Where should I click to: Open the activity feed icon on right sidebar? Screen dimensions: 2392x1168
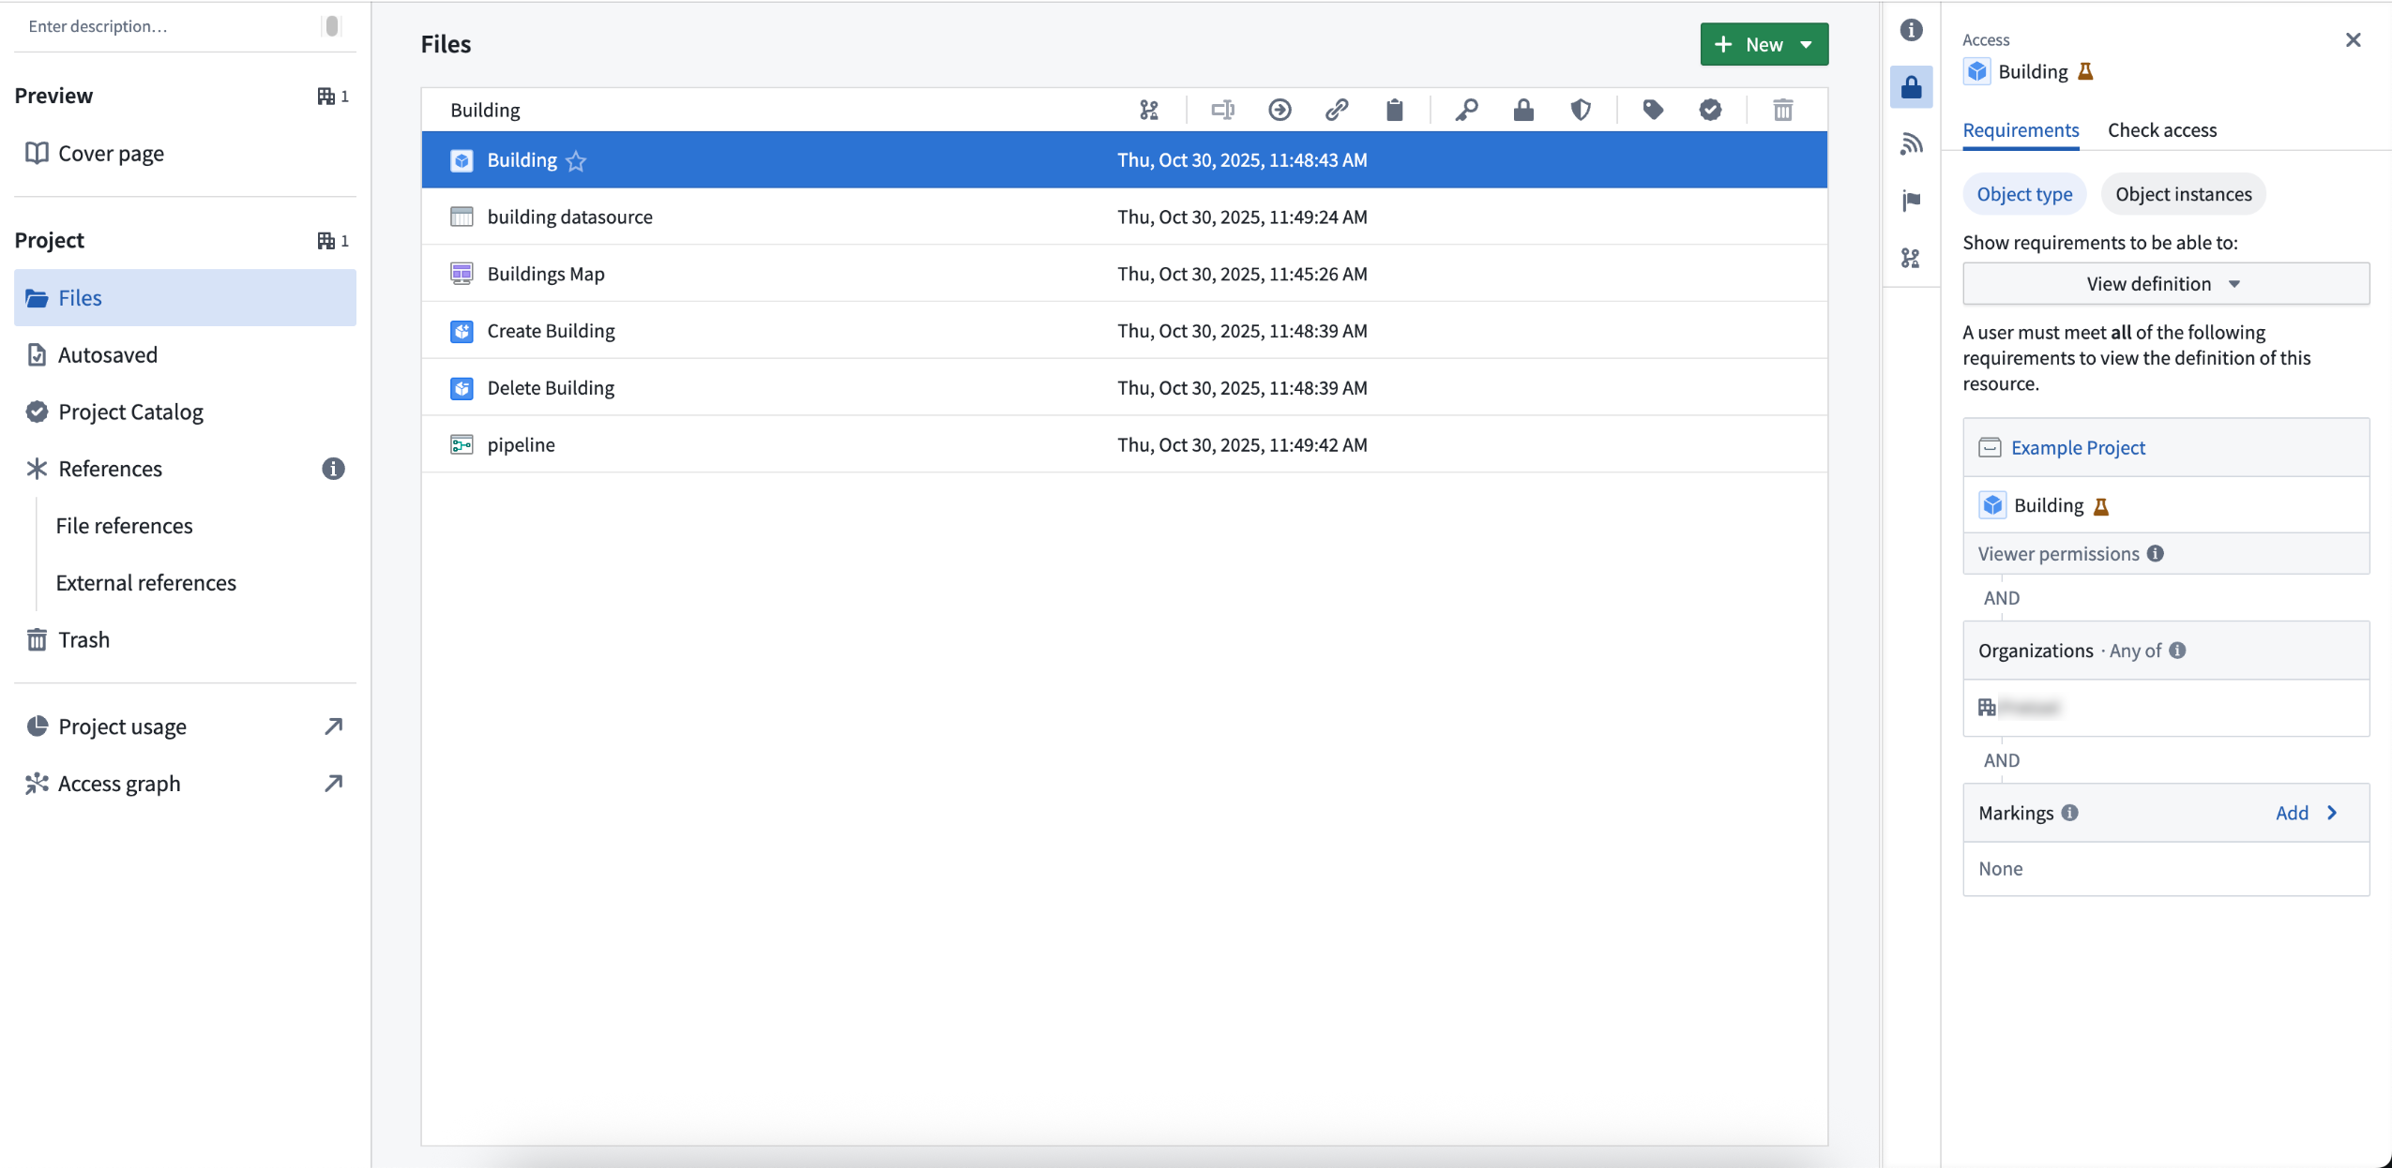pyautogui.click(x=1912, y=143)
